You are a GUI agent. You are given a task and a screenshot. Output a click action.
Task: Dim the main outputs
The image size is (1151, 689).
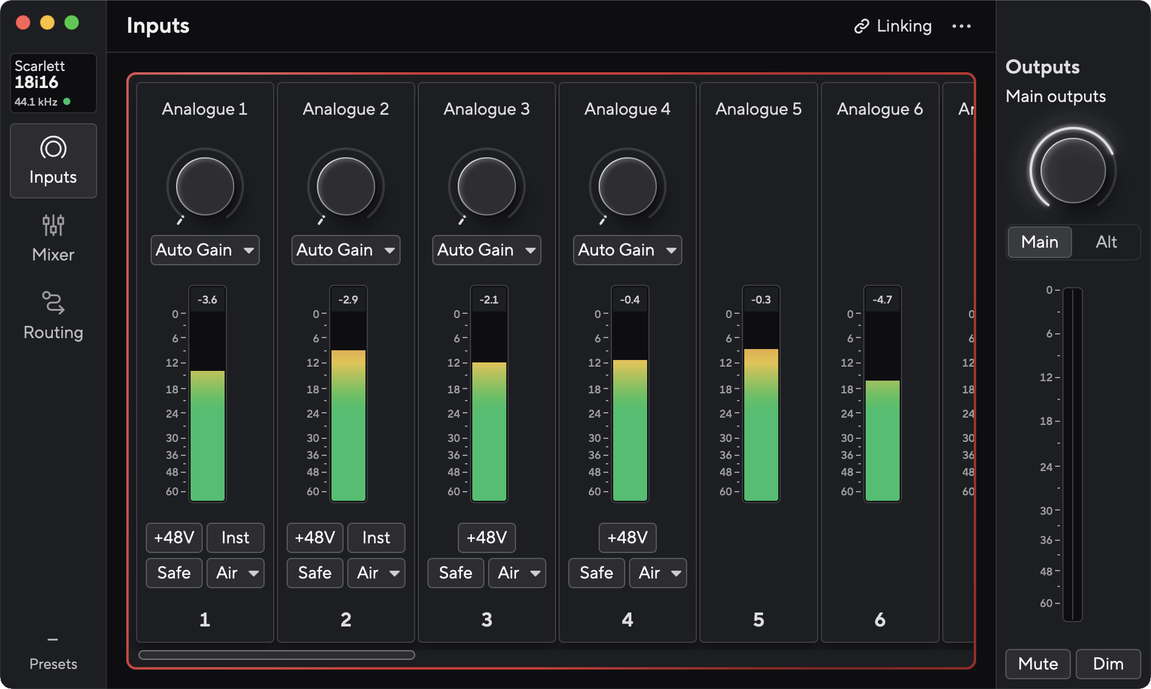pyautogui.click(x=1109, y=664)
